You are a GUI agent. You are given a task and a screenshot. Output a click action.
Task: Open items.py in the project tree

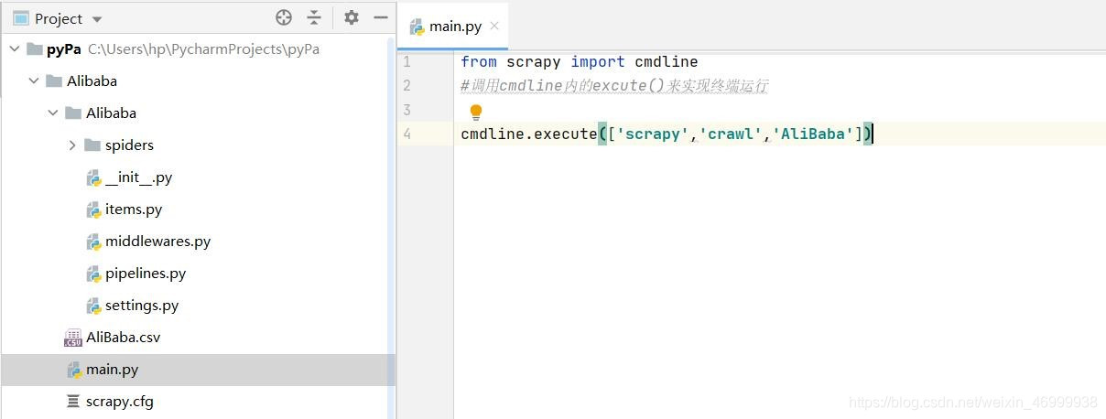click(x=134, y=209)
